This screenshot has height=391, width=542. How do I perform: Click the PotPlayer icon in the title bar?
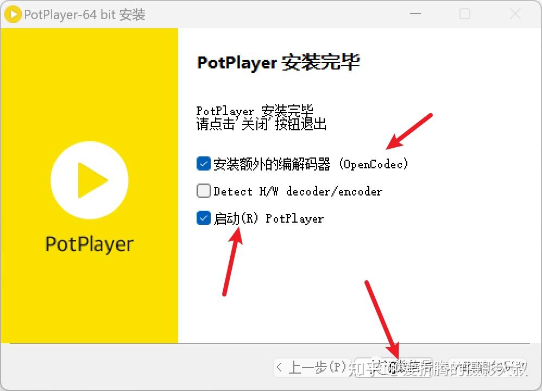click(12, 14)
